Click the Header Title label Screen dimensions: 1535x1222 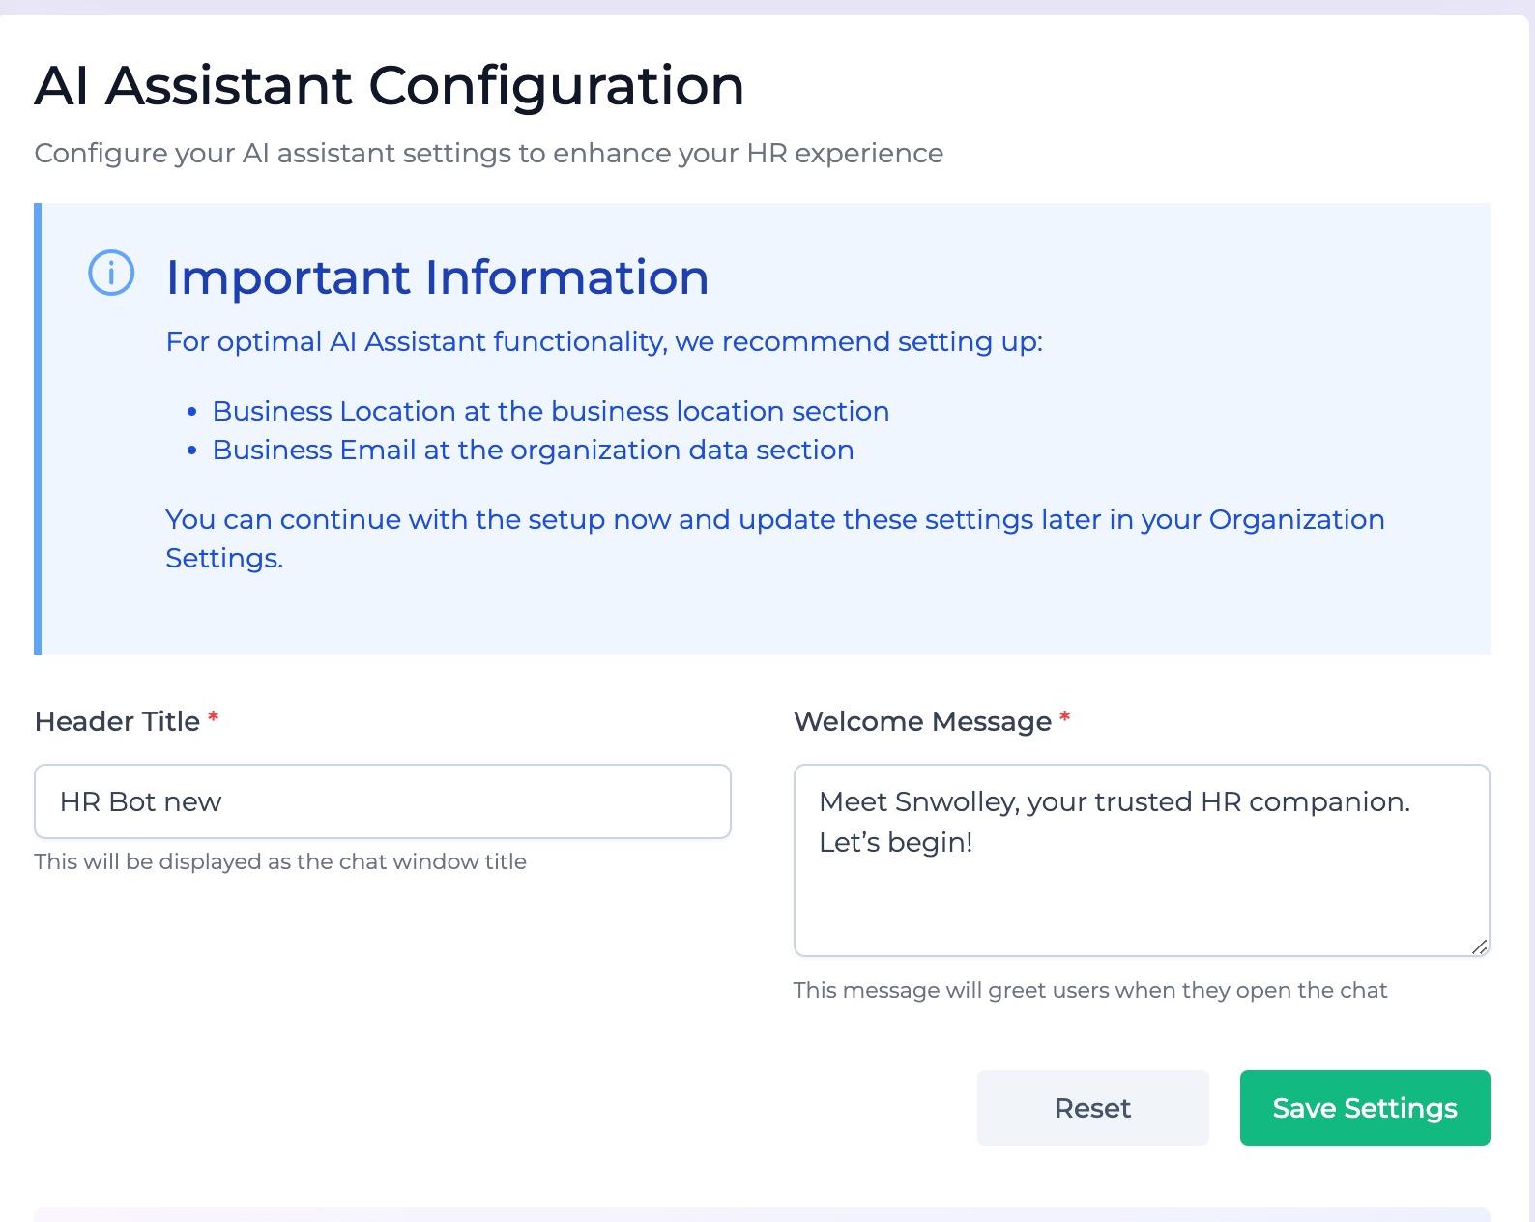(x=117, y=721)
